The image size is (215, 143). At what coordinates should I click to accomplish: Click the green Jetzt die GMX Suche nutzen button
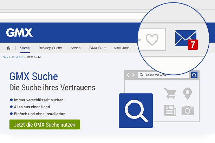tap(45, 124)
